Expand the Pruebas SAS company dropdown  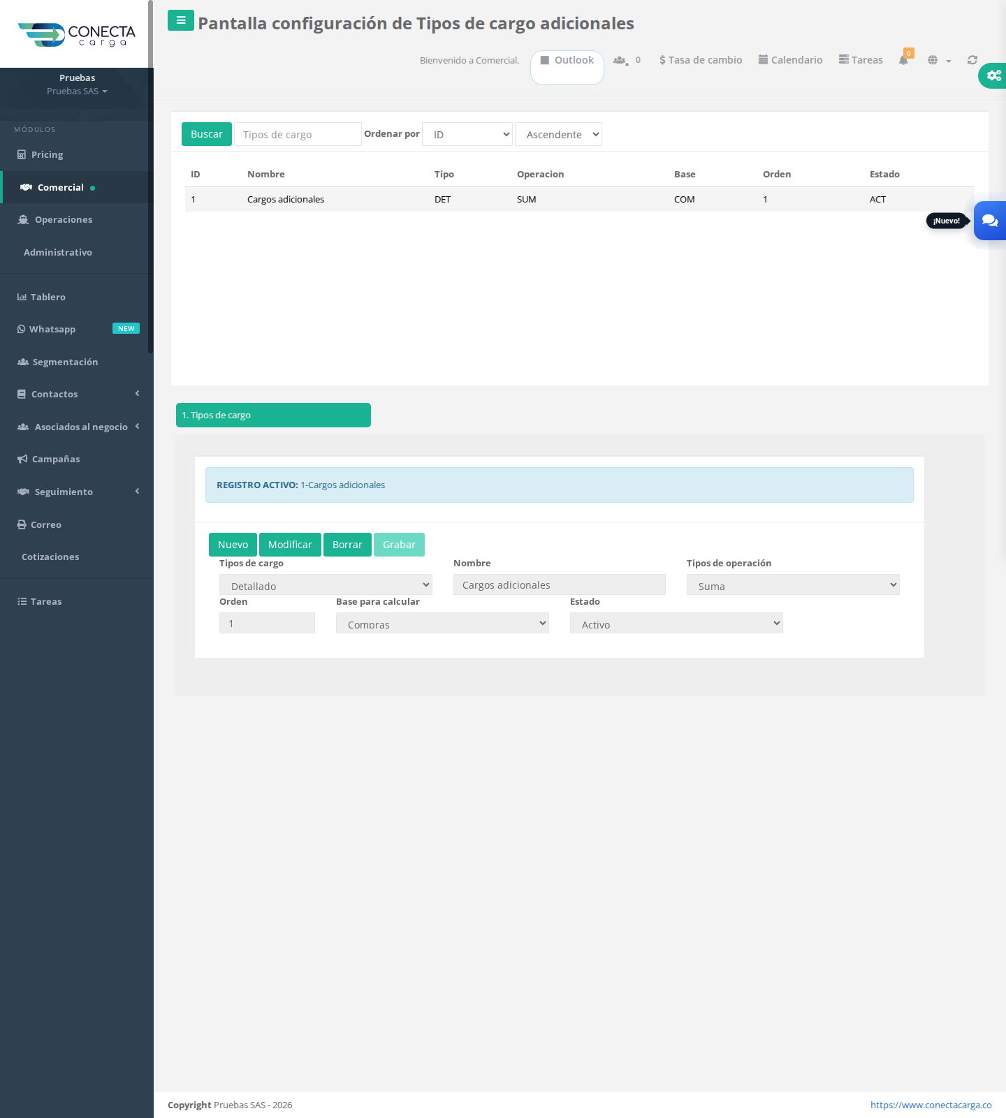coord(77,91)
